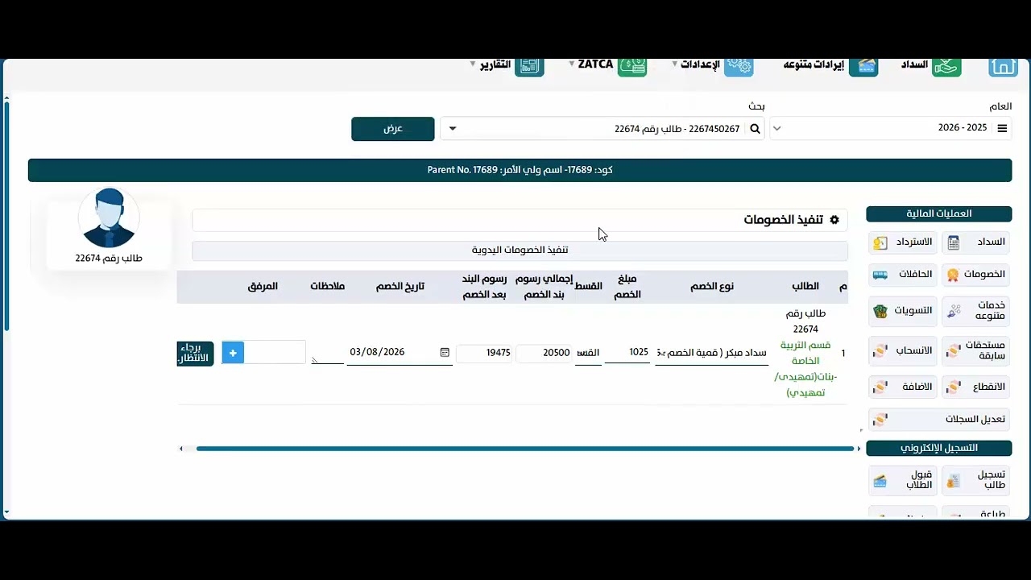Click the التقارير reports icon

[x=529, y=67]
